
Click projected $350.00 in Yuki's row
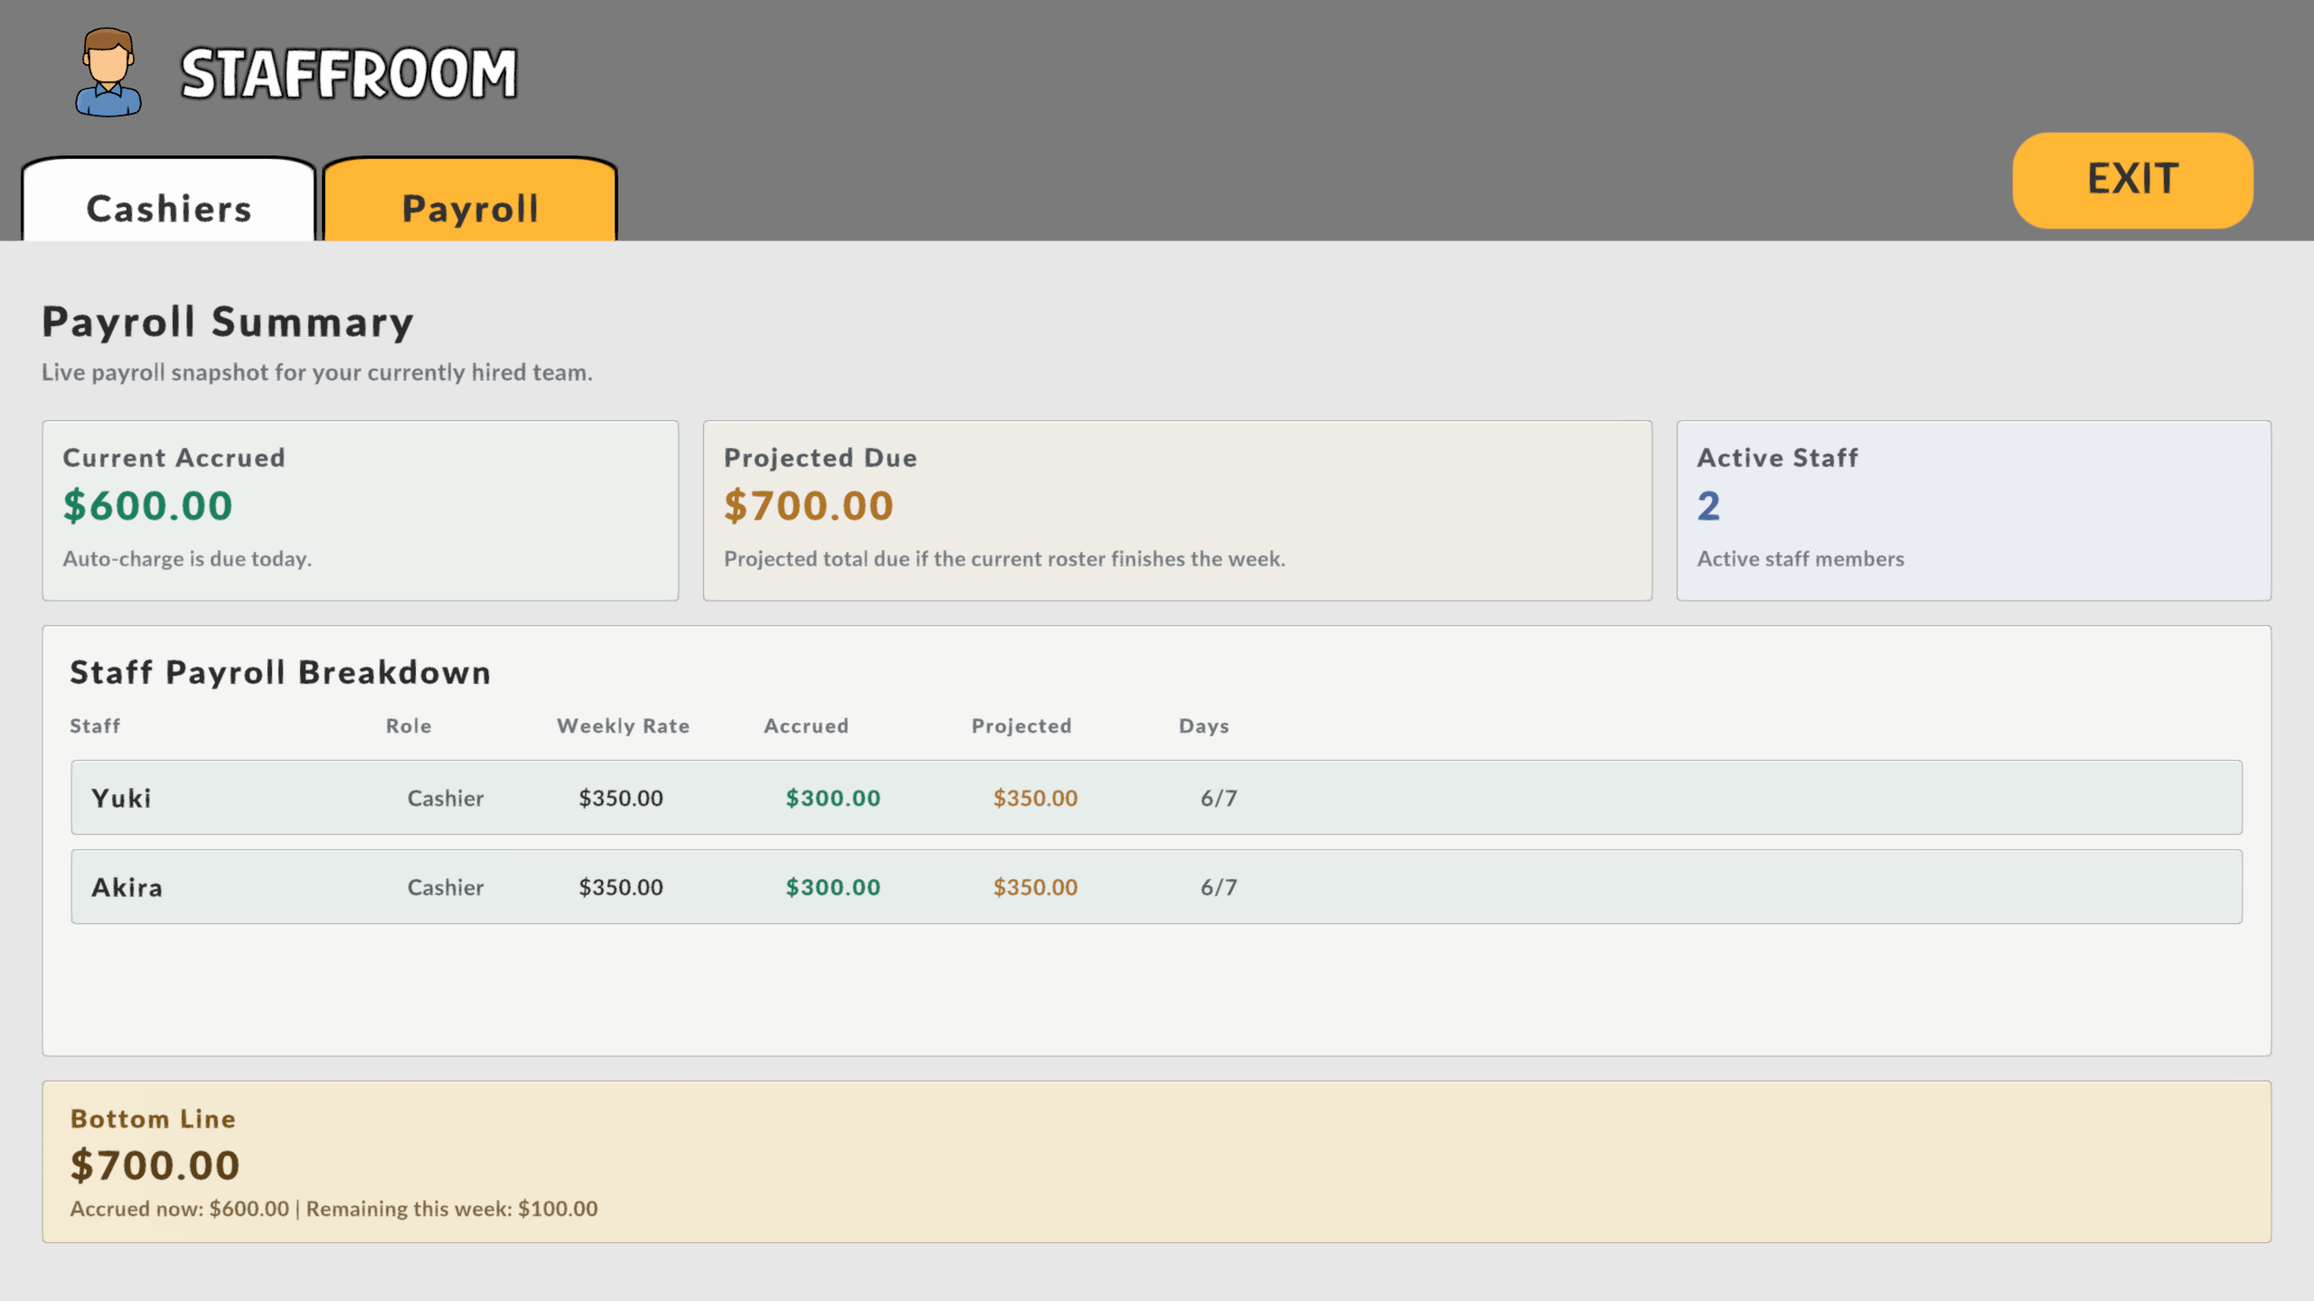tap(1035, 799)
